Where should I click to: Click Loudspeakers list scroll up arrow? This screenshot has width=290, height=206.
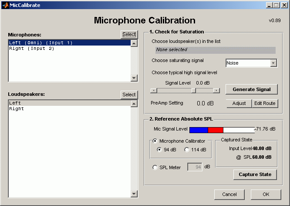pos(134,104)
